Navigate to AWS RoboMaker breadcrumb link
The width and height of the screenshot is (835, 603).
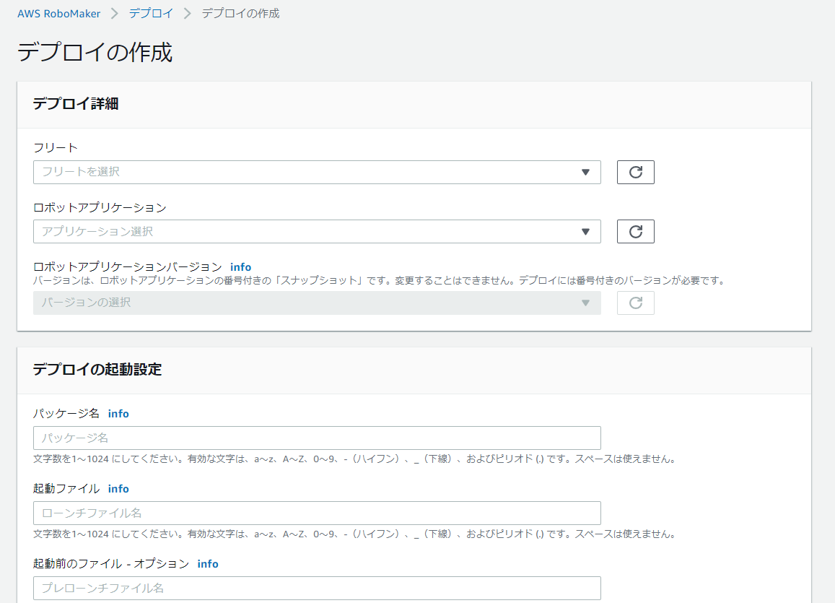58,13
